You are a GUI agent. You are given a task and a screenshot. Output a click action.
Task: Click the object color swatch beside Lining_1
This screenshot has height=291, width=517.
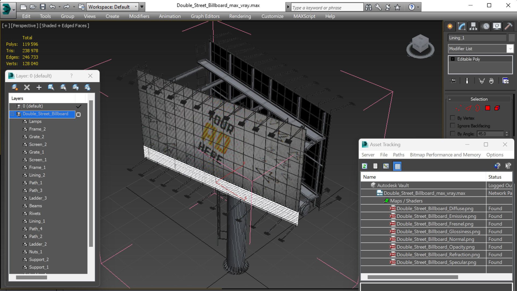click(512, 38)
